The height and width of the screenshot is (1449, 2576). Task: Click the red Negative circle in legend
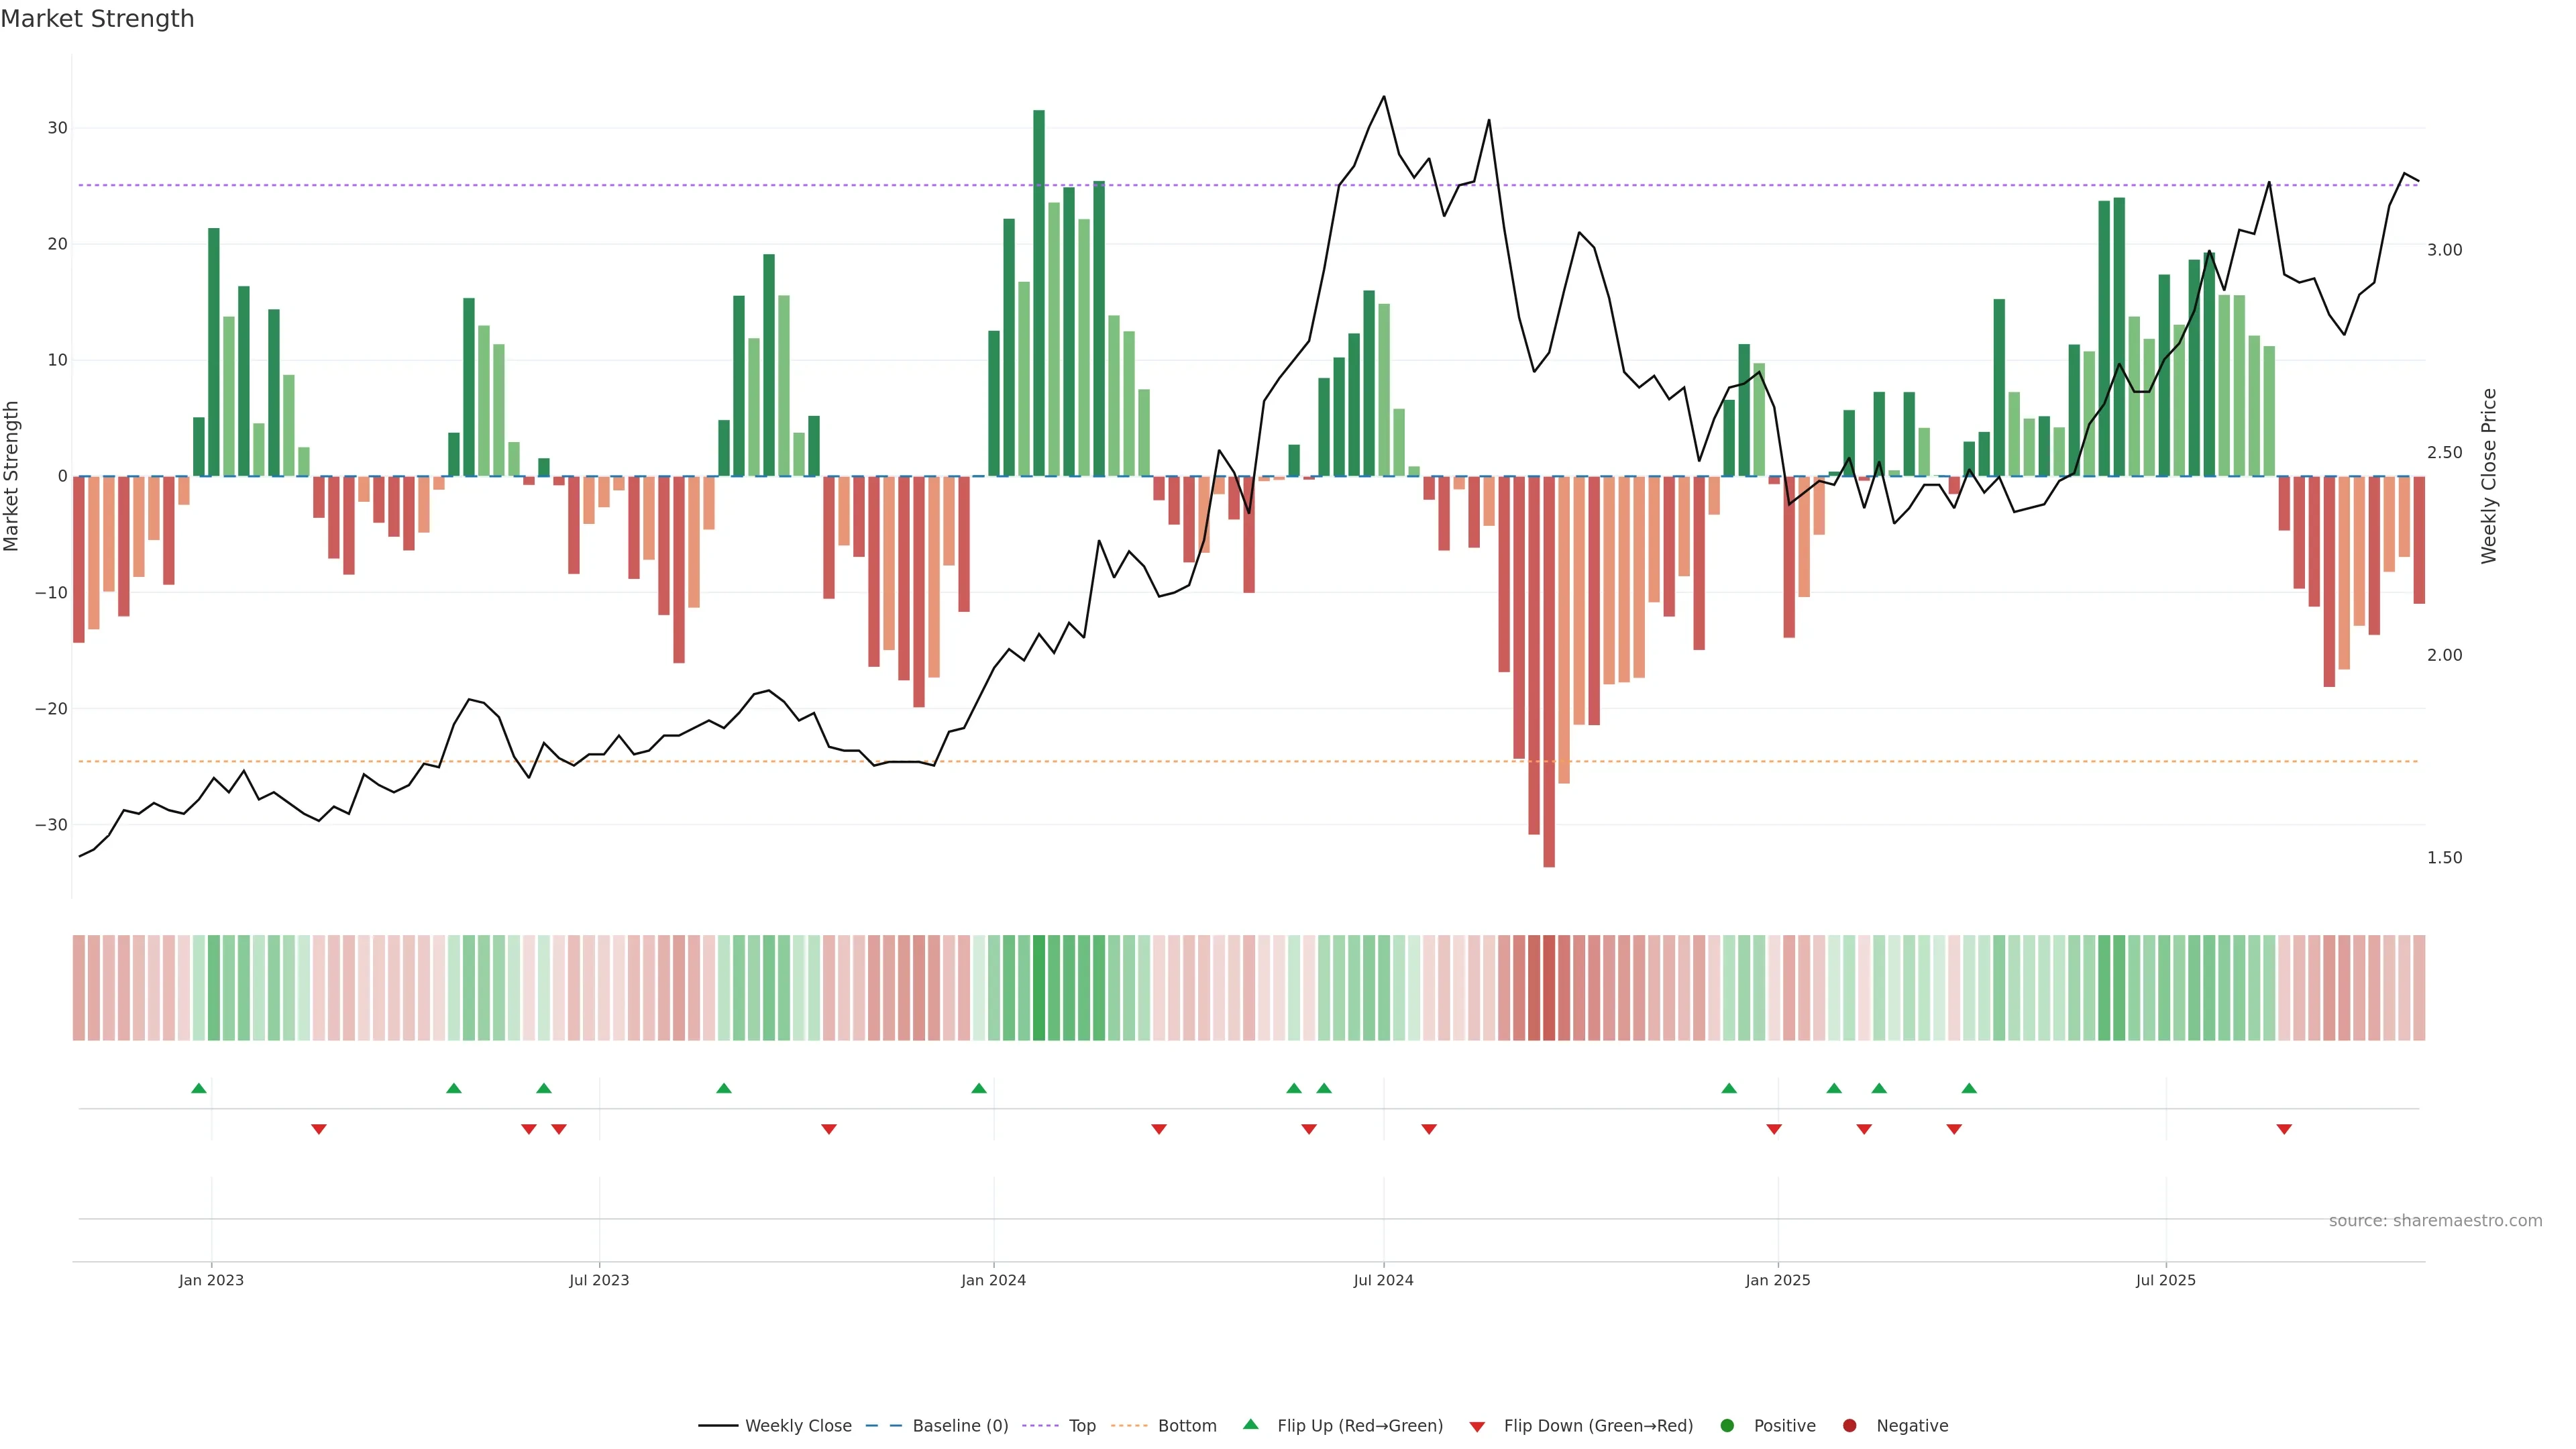coord(1849,1425)
